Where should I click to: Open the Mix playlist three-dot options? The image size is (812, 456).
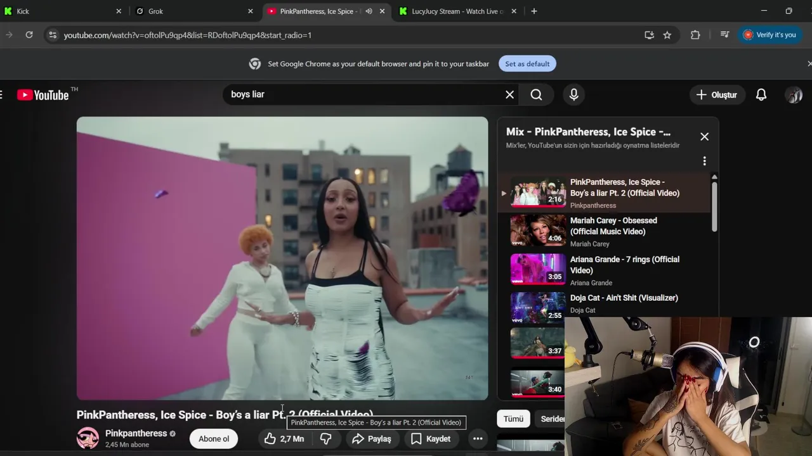[x=704, y=161]
